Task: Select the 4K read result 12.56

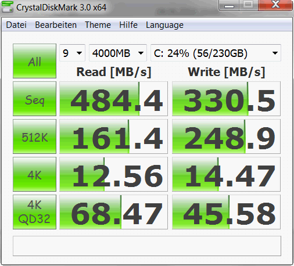Action: (113, 174)
